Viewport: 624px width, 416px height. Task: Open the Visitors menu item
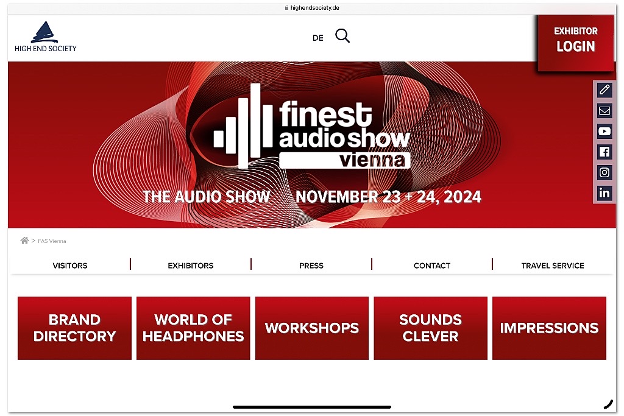[x=70, y=266]
